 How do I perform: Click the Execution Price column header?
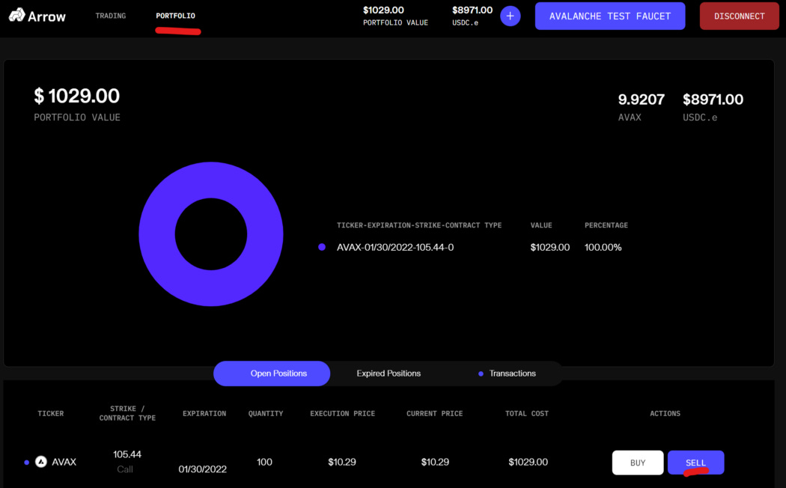pyautogui.click(x=342, y=413)
